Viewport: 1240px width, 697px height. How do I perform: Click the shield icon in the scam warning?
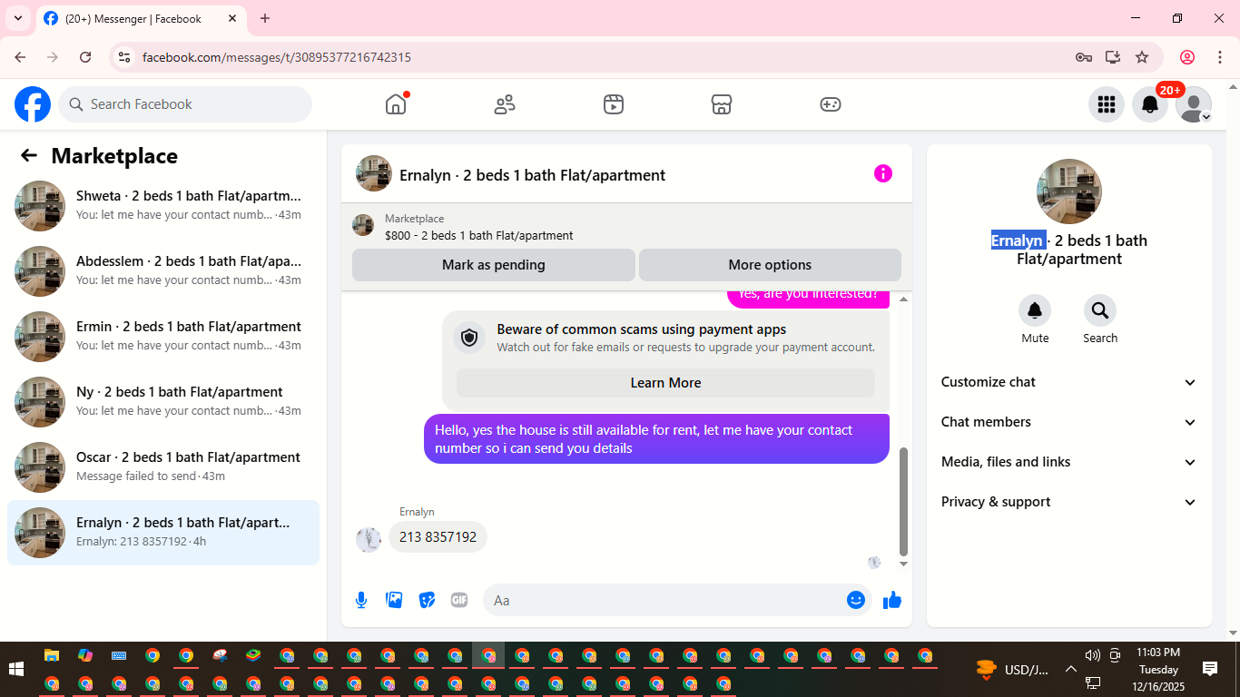click(x=469, y=339)
